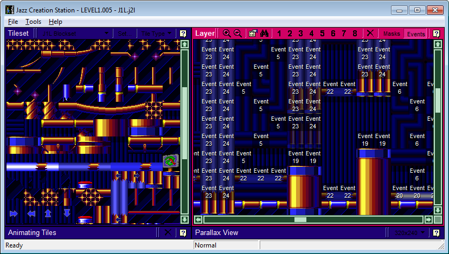Select the blue up-arrow tile in tileset
This screenshot has width=449, height=254.
click(48, 213)
